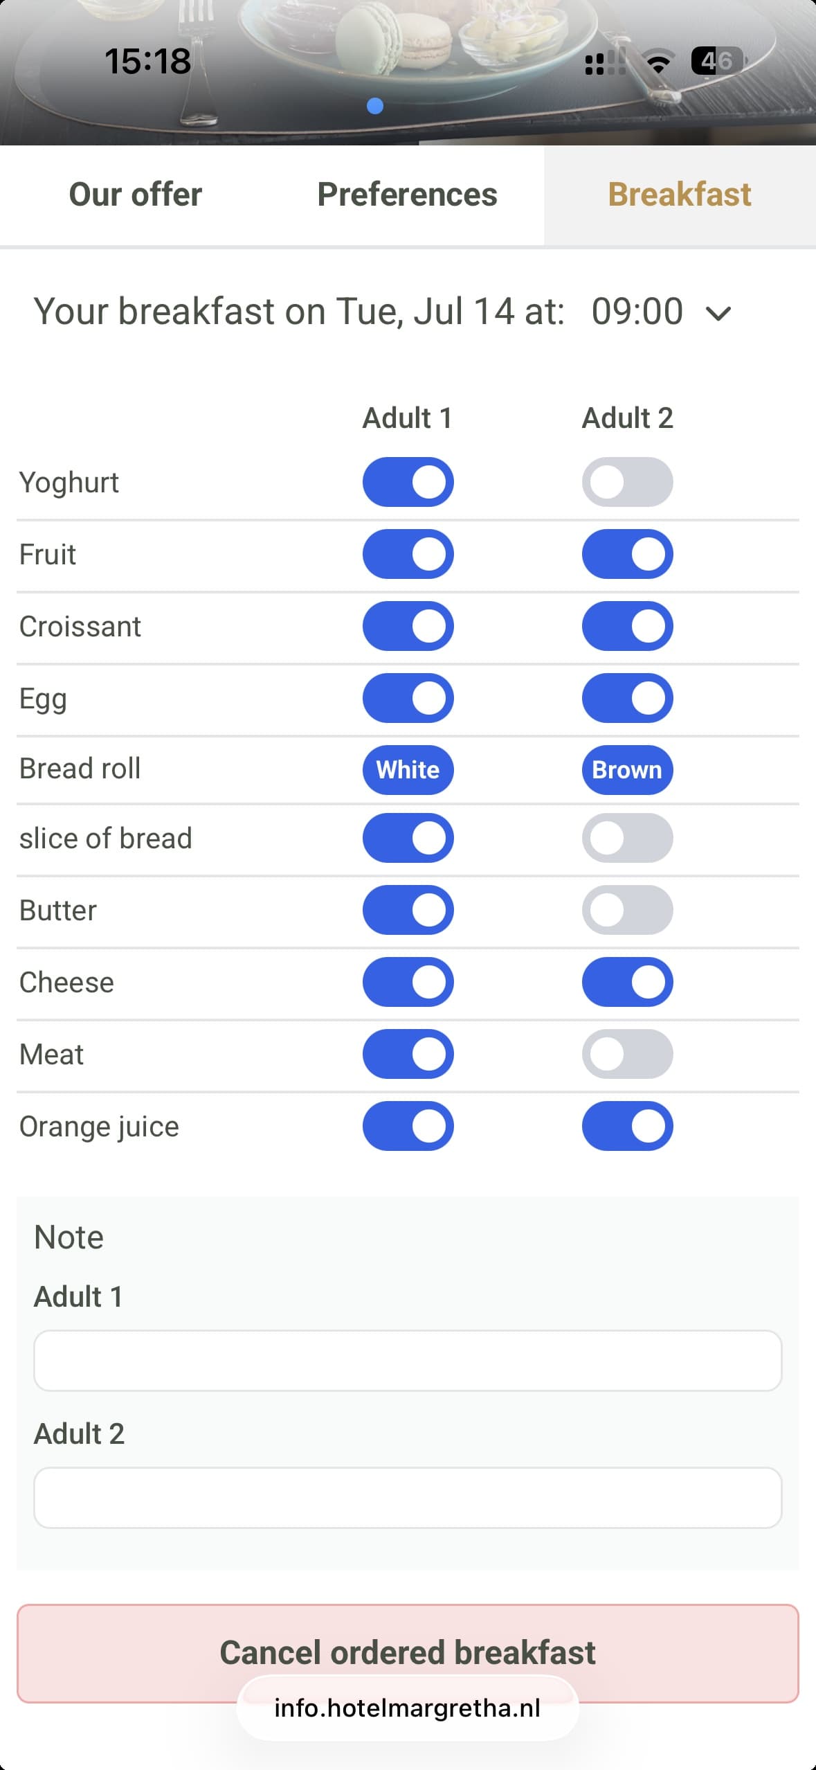Viewport: 816px width, 1770px height.
Task: Enable slice of bread for Adult 2
Action: [x=628, y=838]
